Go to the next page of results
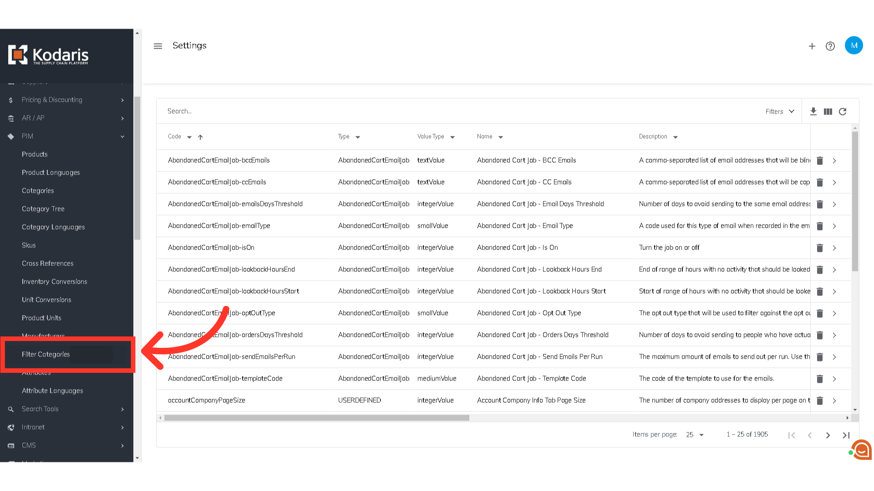This screenshot has width=874, height=491. pyautogui.click(x=828, y=435)
